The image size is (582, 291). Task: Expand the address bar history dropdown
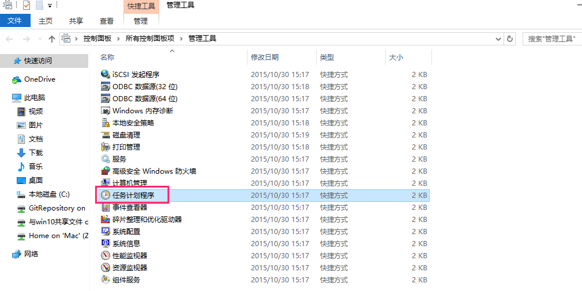[498, 39]
